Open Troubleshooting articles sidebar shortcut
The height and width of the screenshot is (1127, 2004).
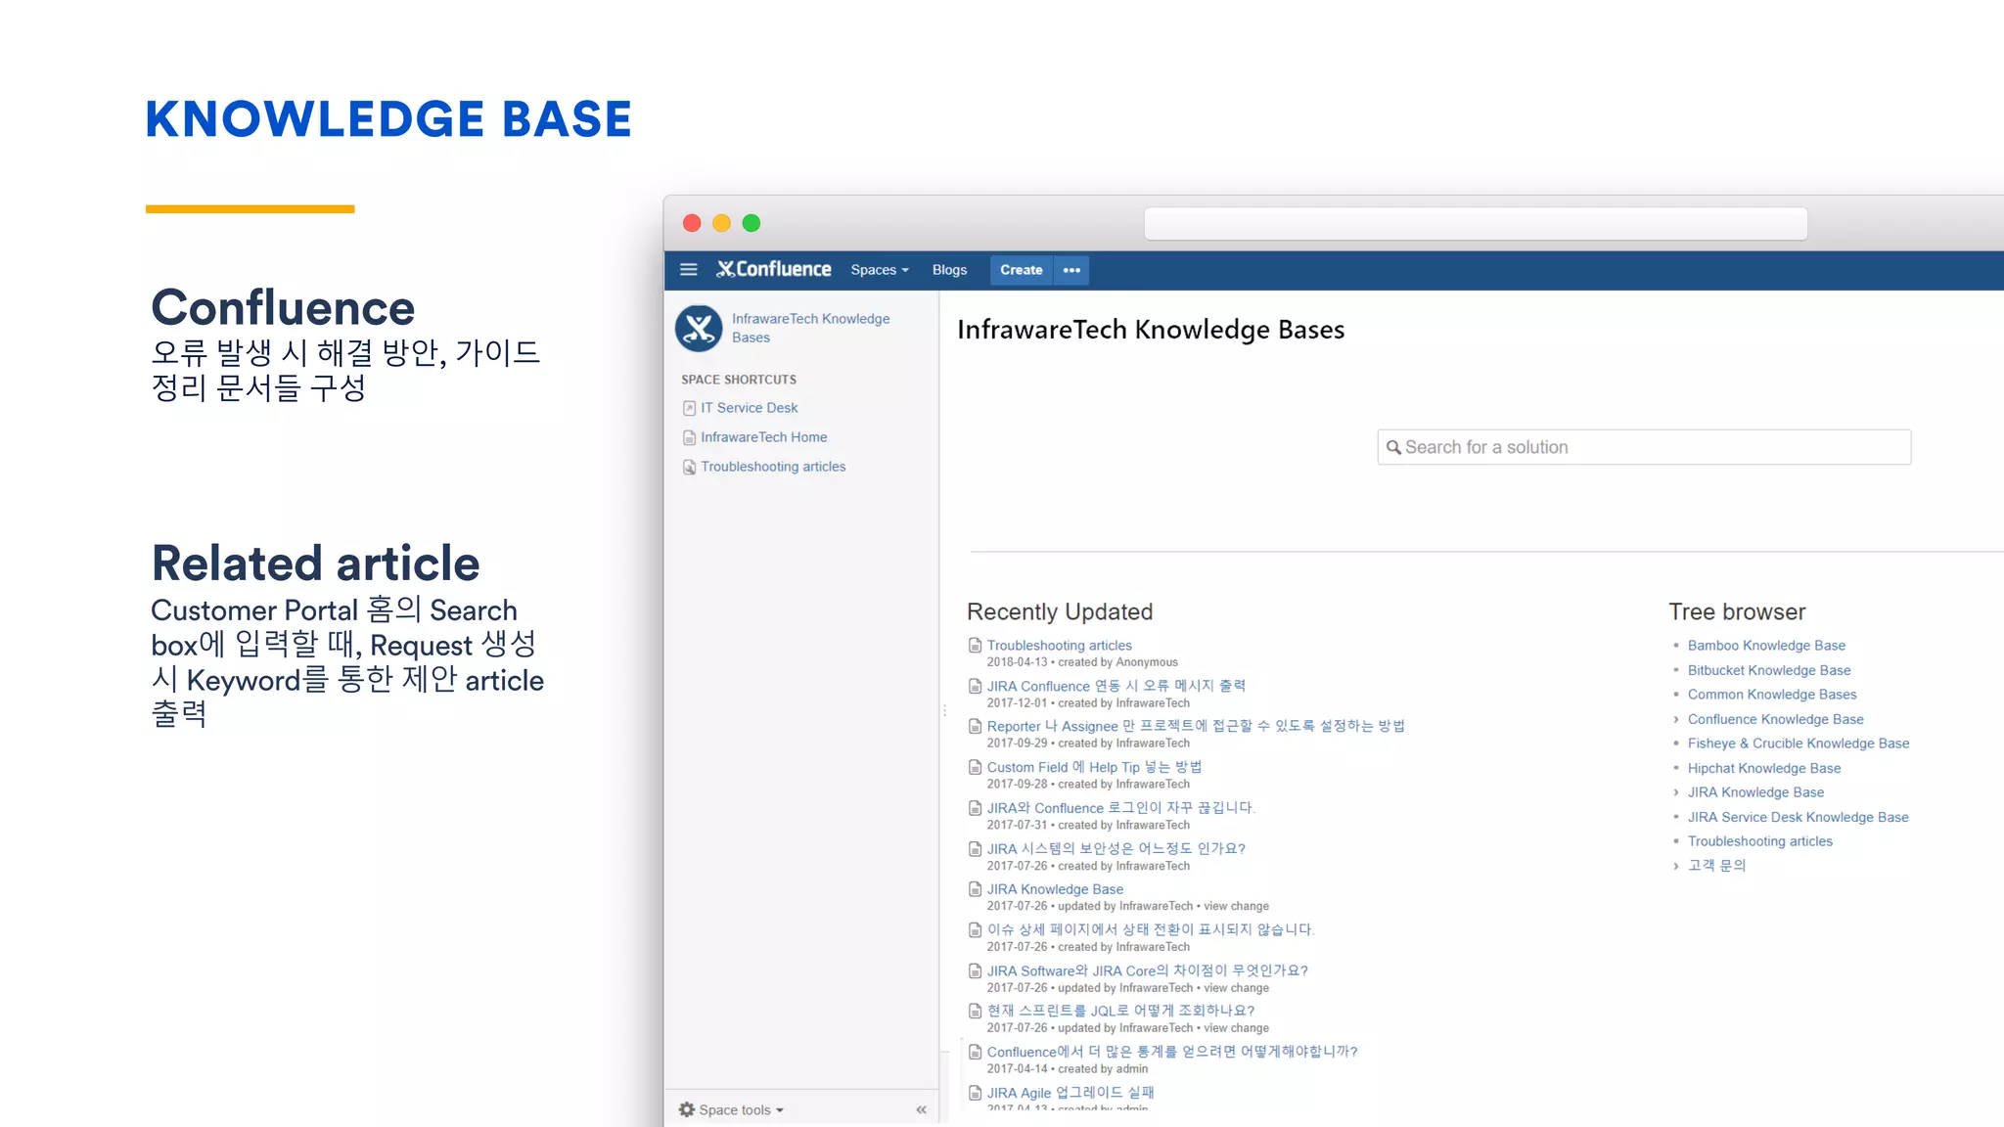coord(773,467)
